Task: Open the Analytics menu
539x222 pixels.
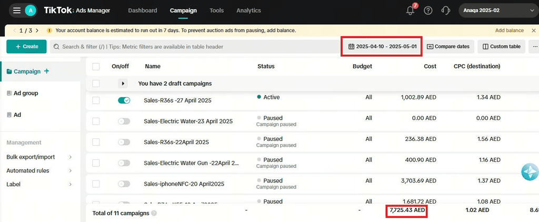Action: (248, 11)
